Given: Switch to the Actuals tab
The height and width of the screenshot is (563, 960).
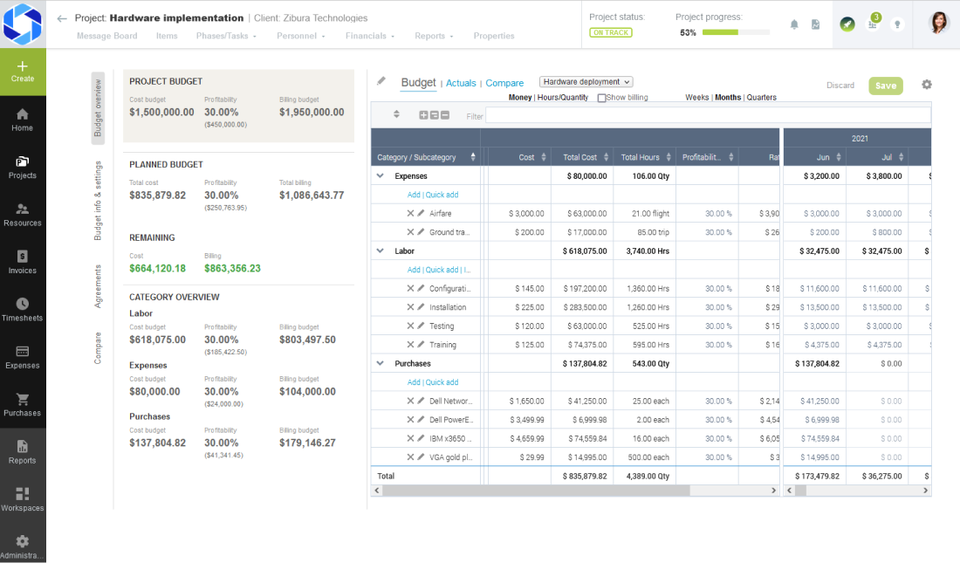Looking at the screenshot, I should point(461,82).
